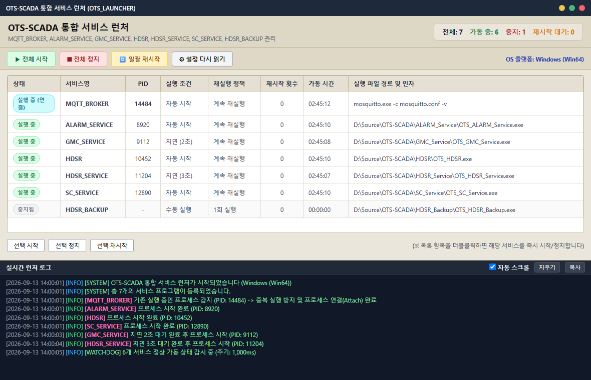Click the 재실행 정책 column header
Viewport: 591px width, 380px height.
(234, 83)
